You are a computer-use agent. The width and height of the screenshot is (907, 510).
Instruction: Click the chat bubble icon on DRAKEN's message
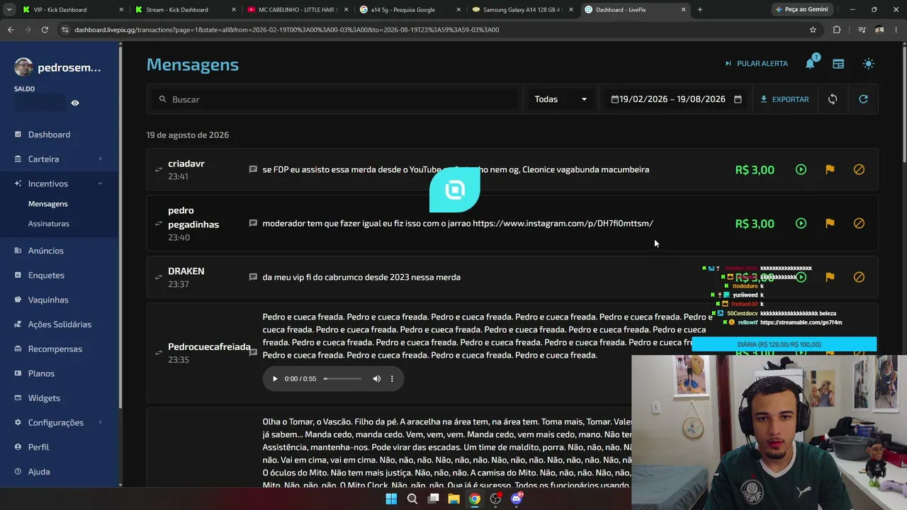(x=253, y=277)
